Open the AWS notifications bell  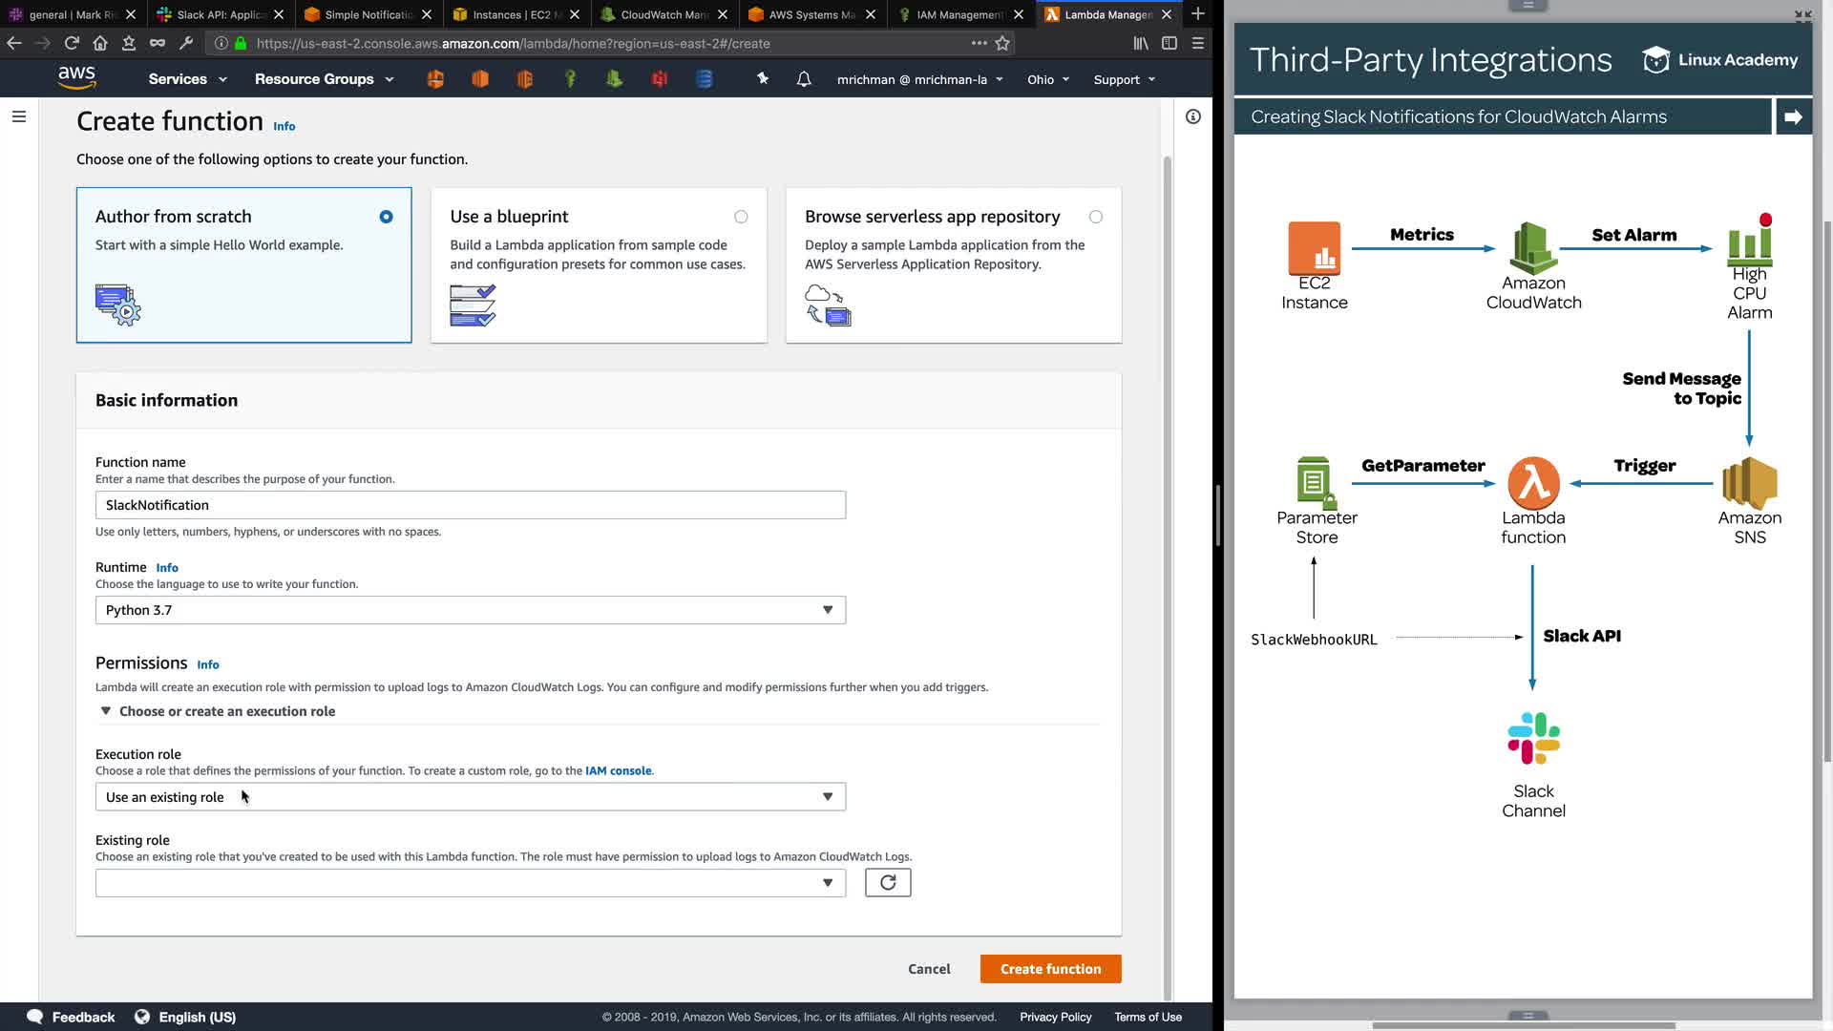tap(804, 79)
